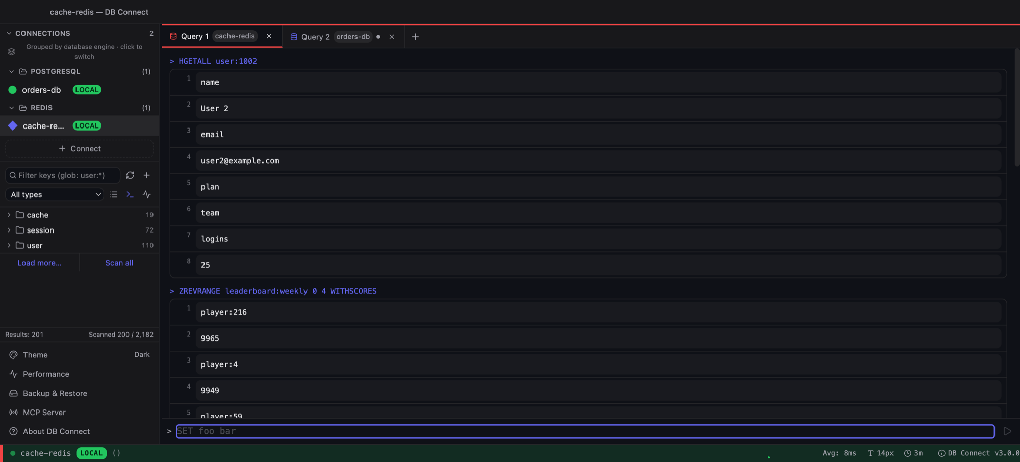Open Backup & Restore
1020x462 pixels.
click(80, 393)
